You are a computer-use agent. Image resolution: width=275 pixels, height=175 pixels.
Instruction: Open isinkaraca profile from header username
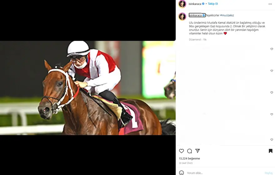[x=195, y=4]
